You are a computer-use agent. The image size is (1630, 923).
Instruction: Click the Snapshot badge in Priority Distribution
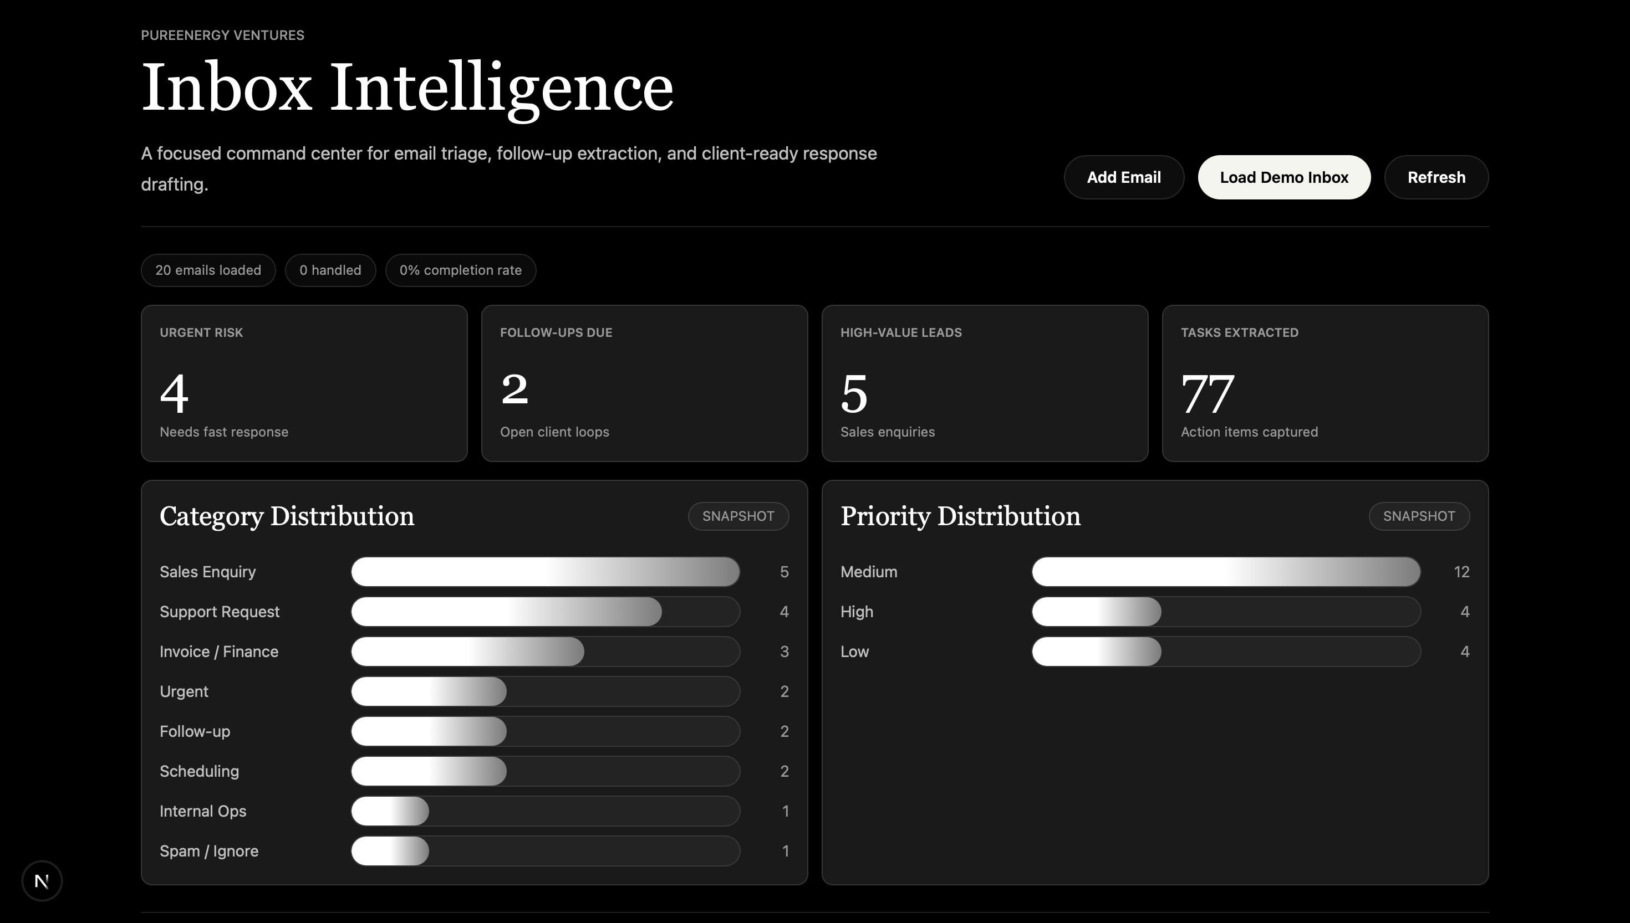[x=1419, y=516]
